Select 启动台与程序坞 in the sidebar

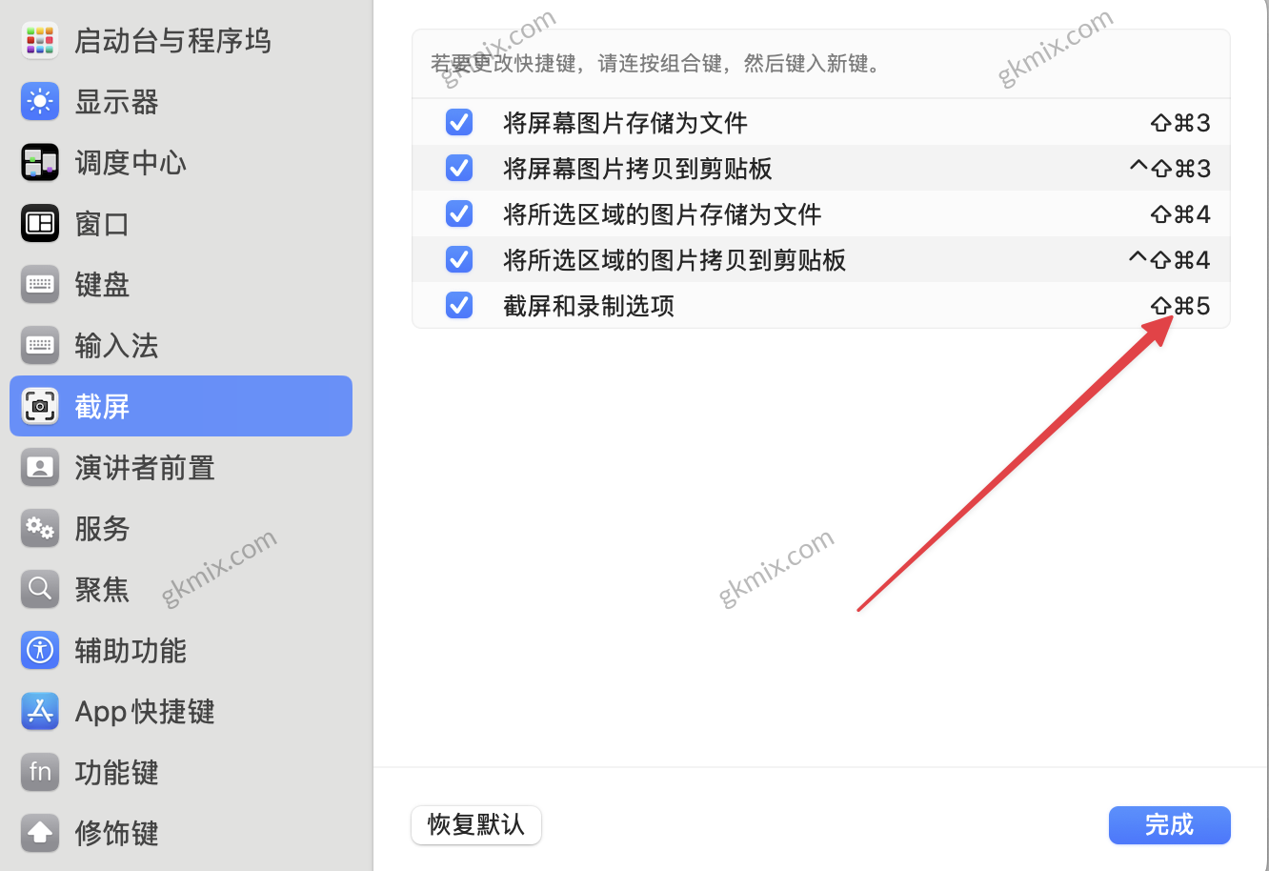coord(172,41)
